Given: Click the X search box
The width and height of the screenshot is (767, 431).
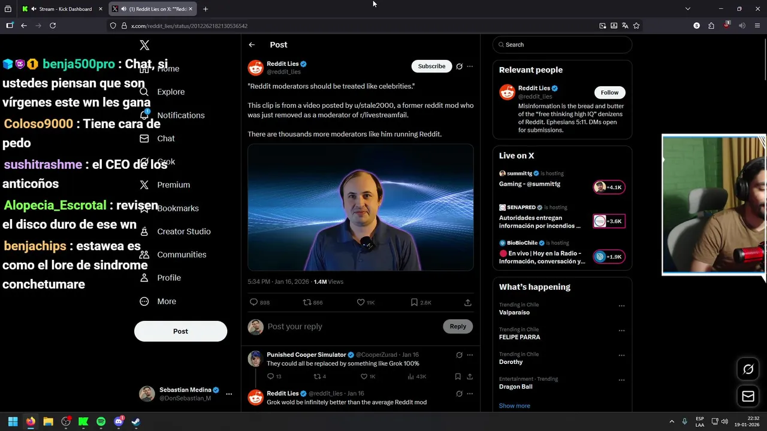Looking at the screenshot, I should (562, 45).
